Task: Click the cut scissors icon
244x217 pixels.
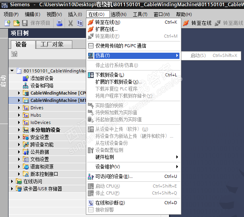Action: click(x=71, y=23)
